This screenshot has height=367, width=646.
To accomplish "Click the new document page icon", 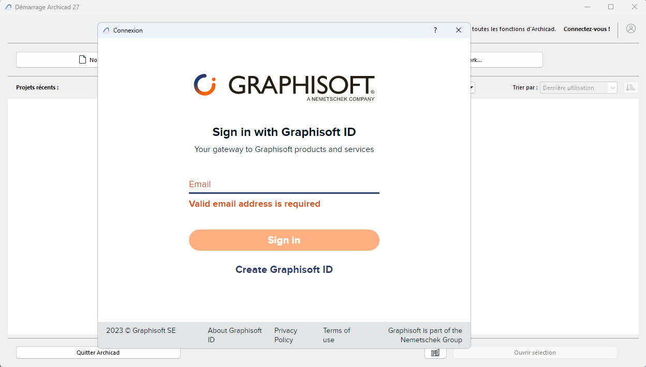I will 82,60.
